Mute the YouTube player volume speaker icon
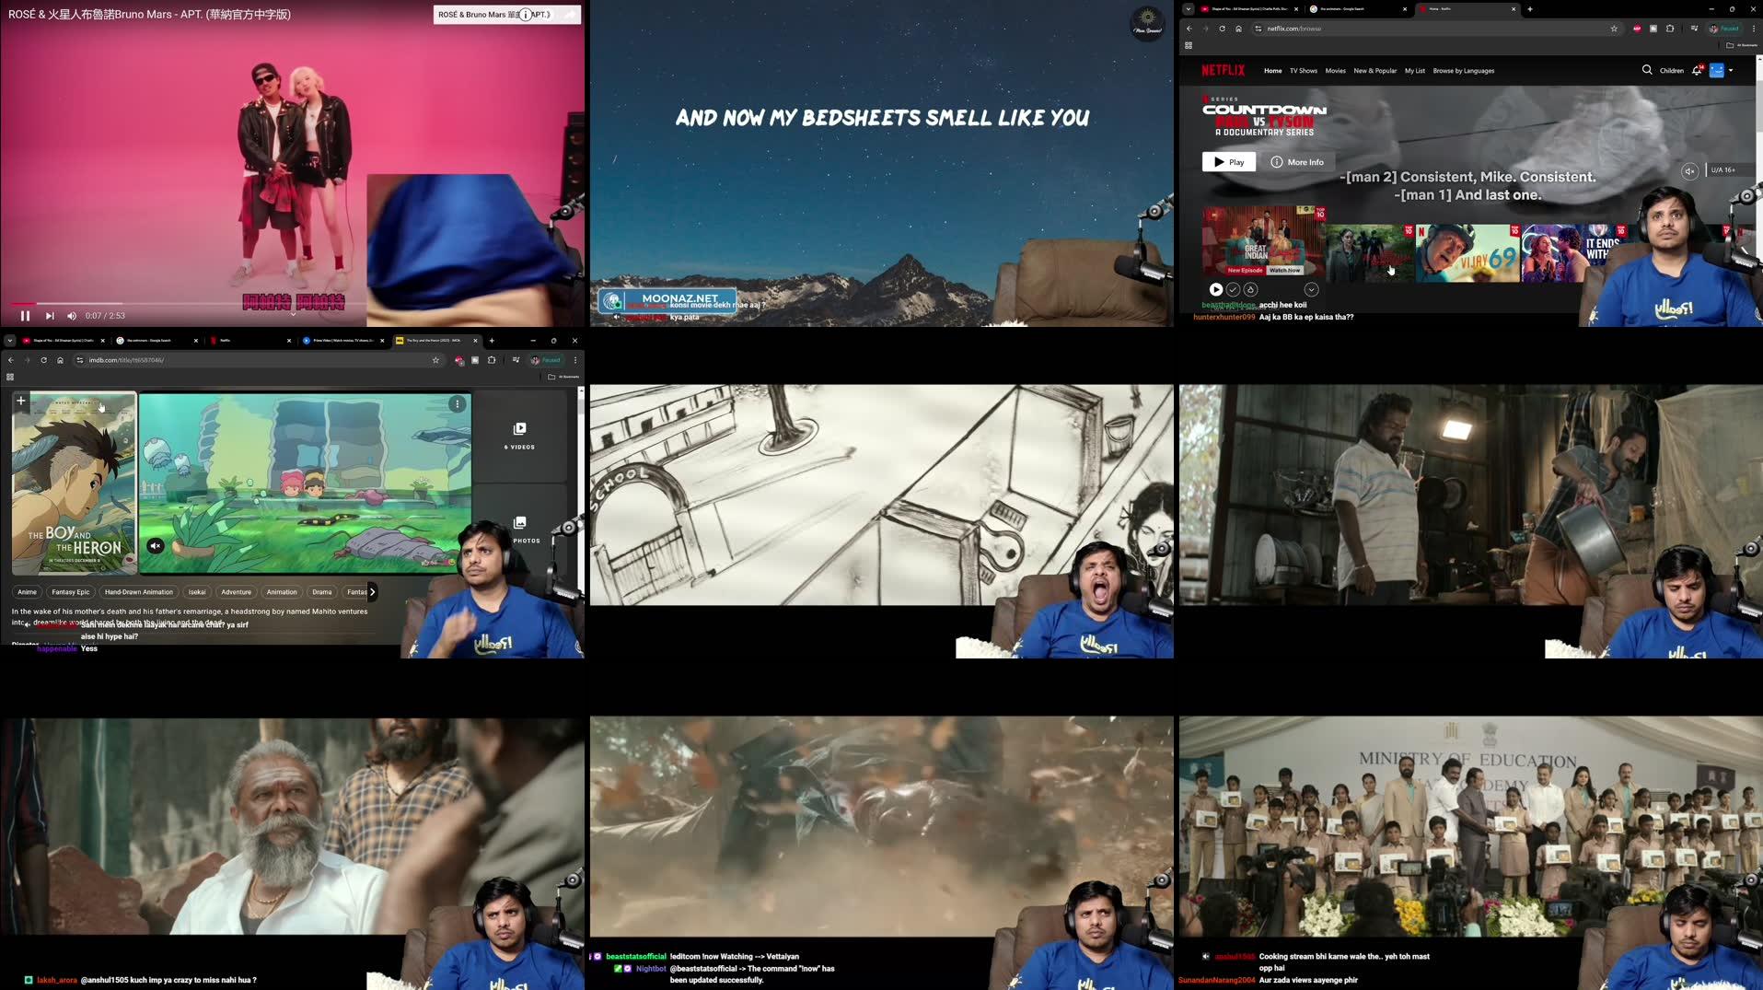1763x990 pixels. tap(72, 316)
